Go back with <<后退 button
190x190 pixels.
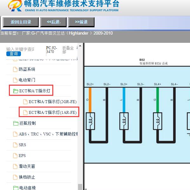tap(53, 22)
